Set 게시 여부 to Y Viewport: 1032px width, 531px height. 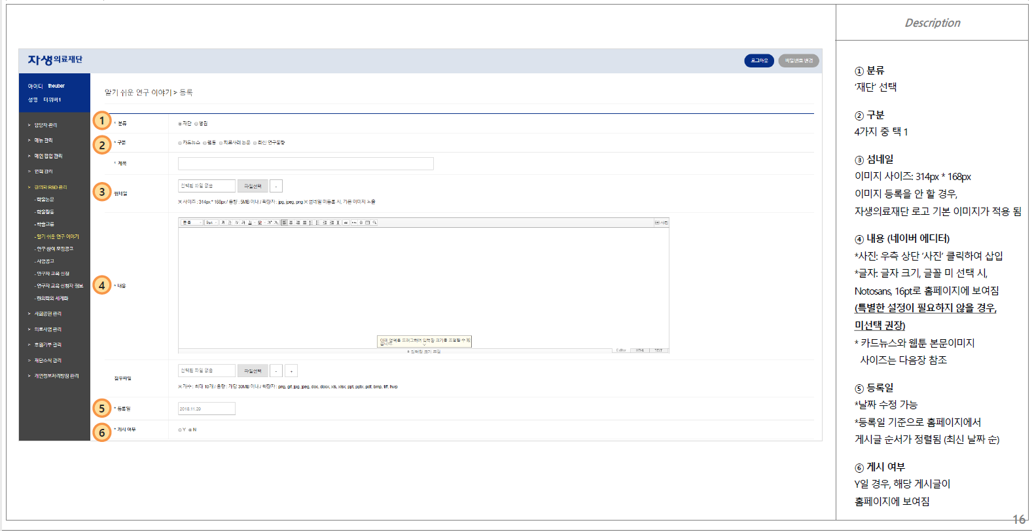(x=180, y=430)
